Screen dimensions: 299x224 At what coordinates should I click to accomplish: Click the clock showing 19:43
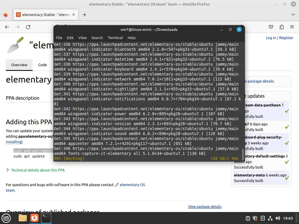click(288, 218)
